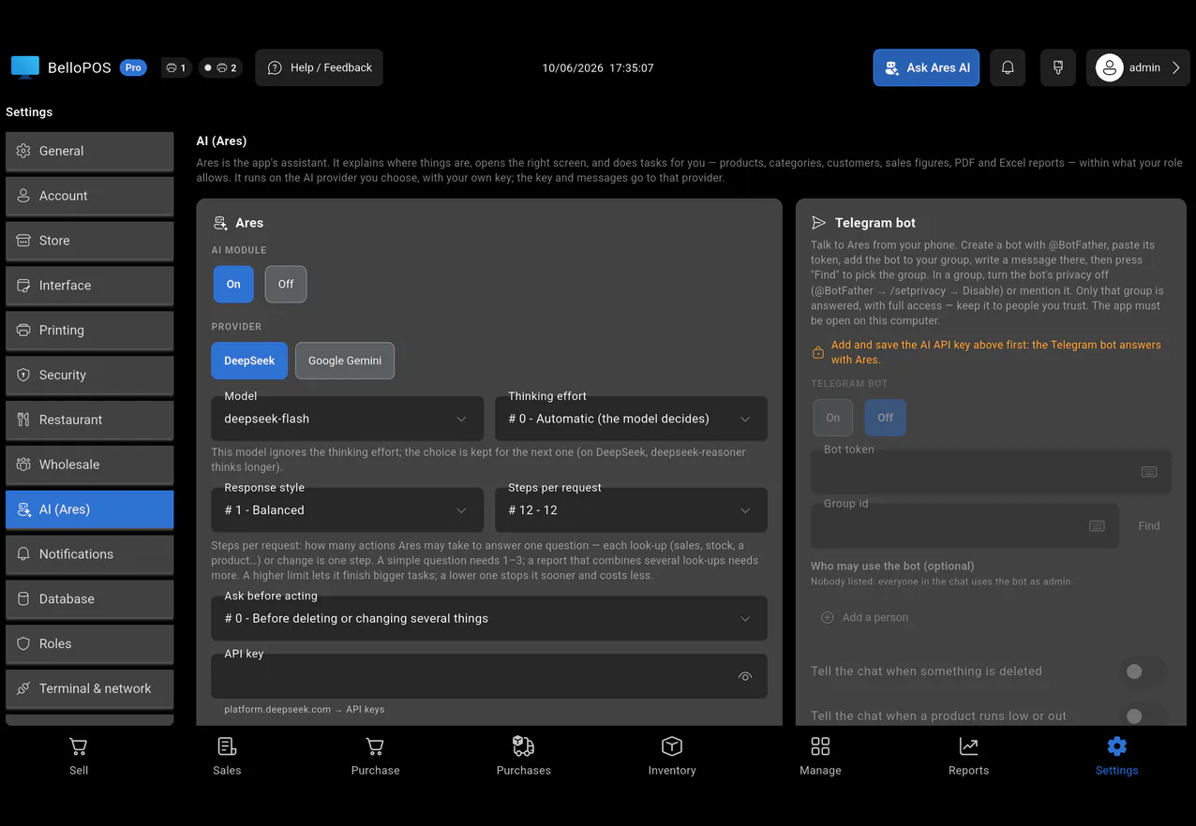The image size is (1196, 826).
Task: Open Help / Feedback
Action: coord(319,67)
